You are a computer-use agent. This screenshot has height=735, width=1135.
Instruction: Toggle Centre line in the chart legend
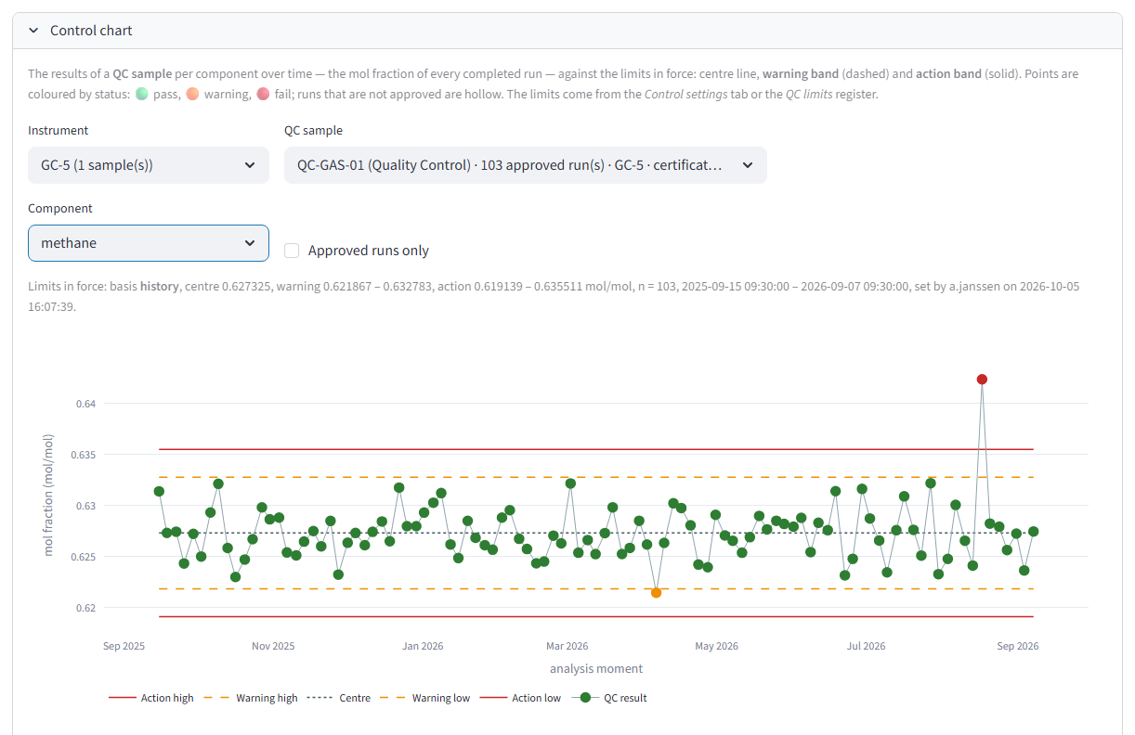[339, 698]
